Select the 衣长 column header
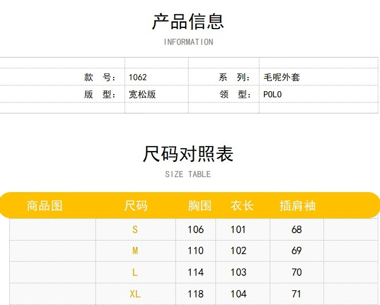The image size is (380, 305). coord(242,206)
